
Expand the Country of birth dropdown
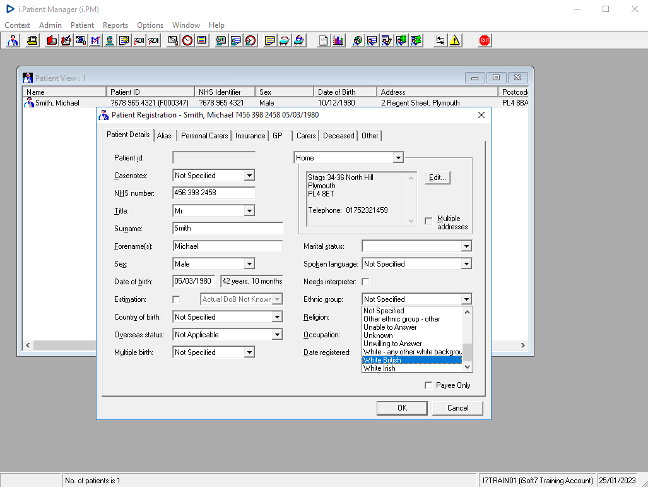click(277, 317)
